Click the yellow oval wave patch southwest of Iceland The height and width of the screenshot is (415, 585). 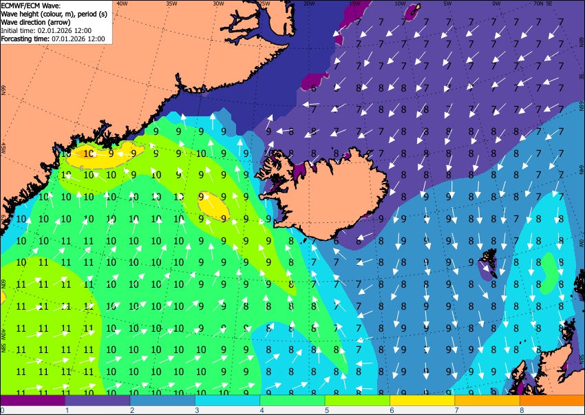click(x=213, y=206)
